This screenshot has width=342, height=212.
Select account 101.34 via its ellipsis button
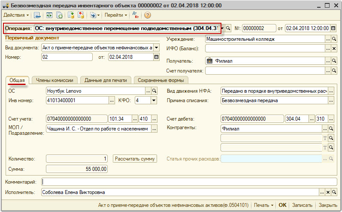coord(135,119)
